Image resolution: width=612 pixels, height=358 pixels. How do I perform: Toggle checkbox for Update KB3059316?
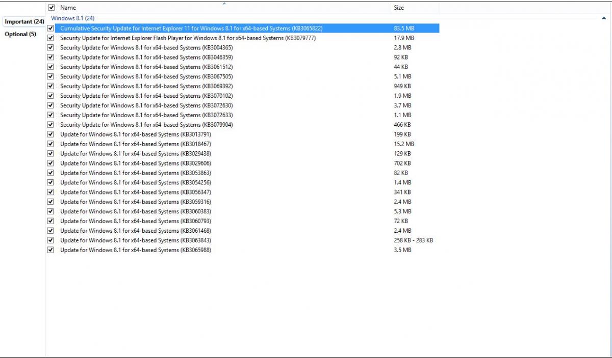[50, 202]
